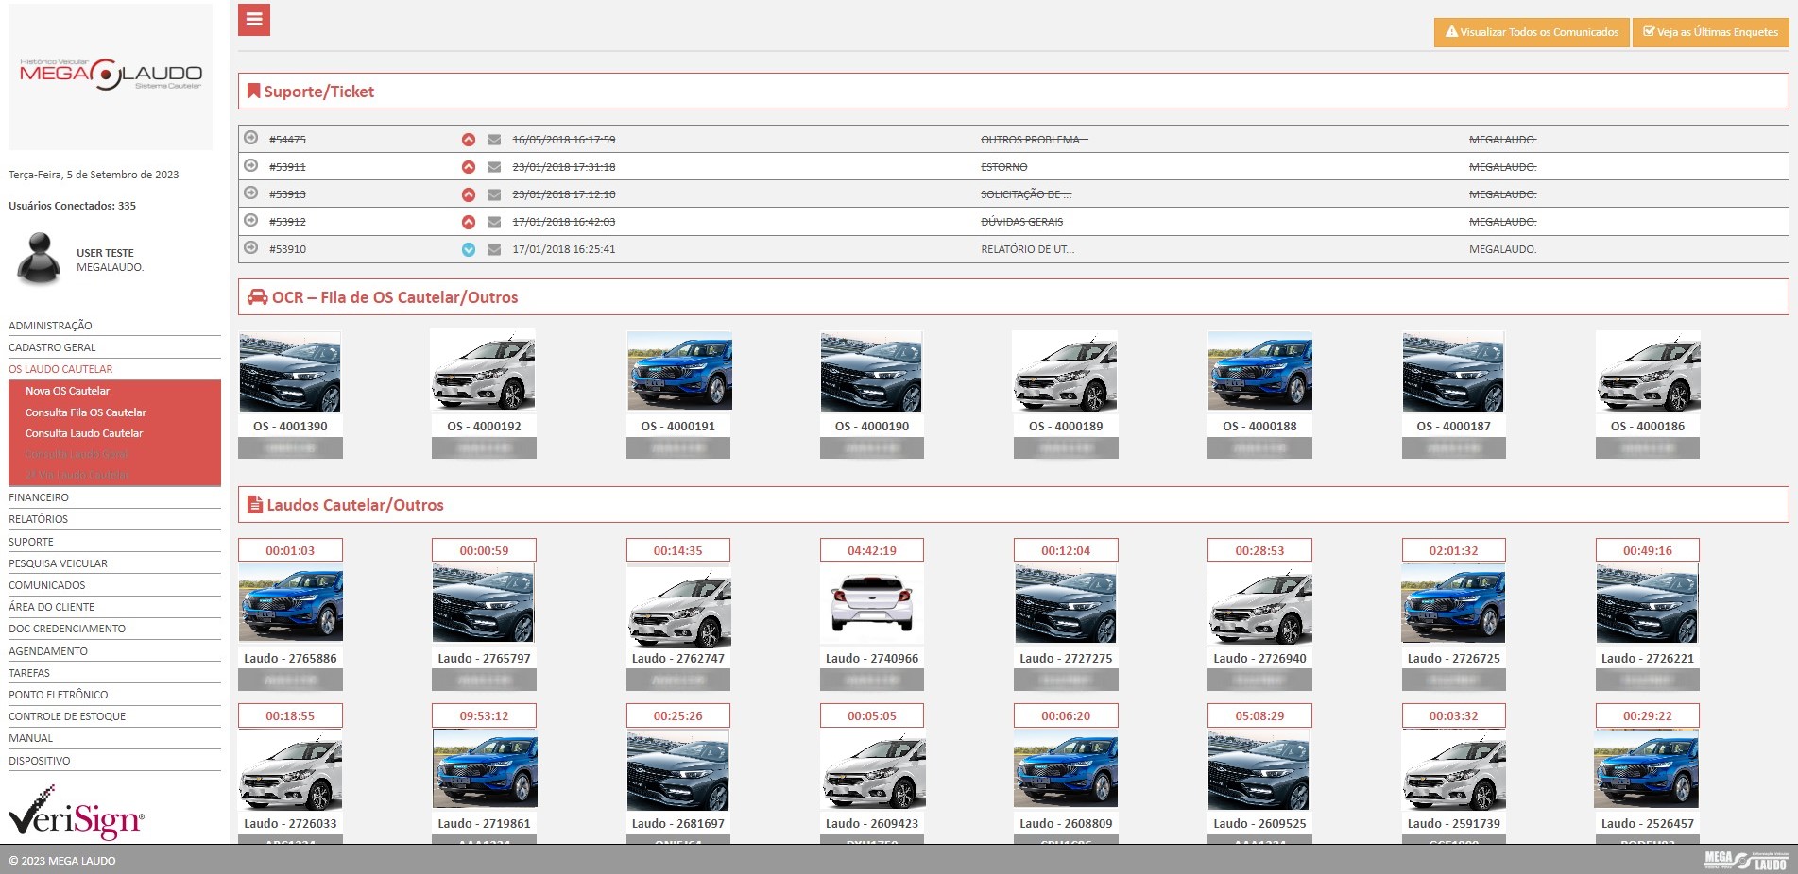Open ticket #53912 via the arrow icon
The height and width of the screenshot is (874, 1798).
[251, 221]
